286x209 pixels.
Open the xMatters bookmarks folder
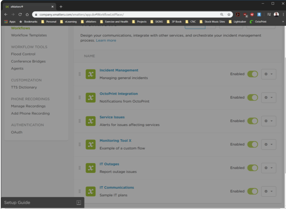tap(88, 22)
